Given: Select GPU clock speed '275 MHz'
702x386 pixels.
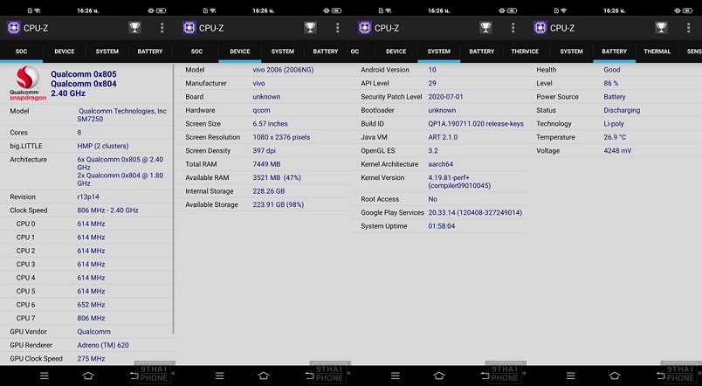Looking at the screenshot, I should click(92, 359).
